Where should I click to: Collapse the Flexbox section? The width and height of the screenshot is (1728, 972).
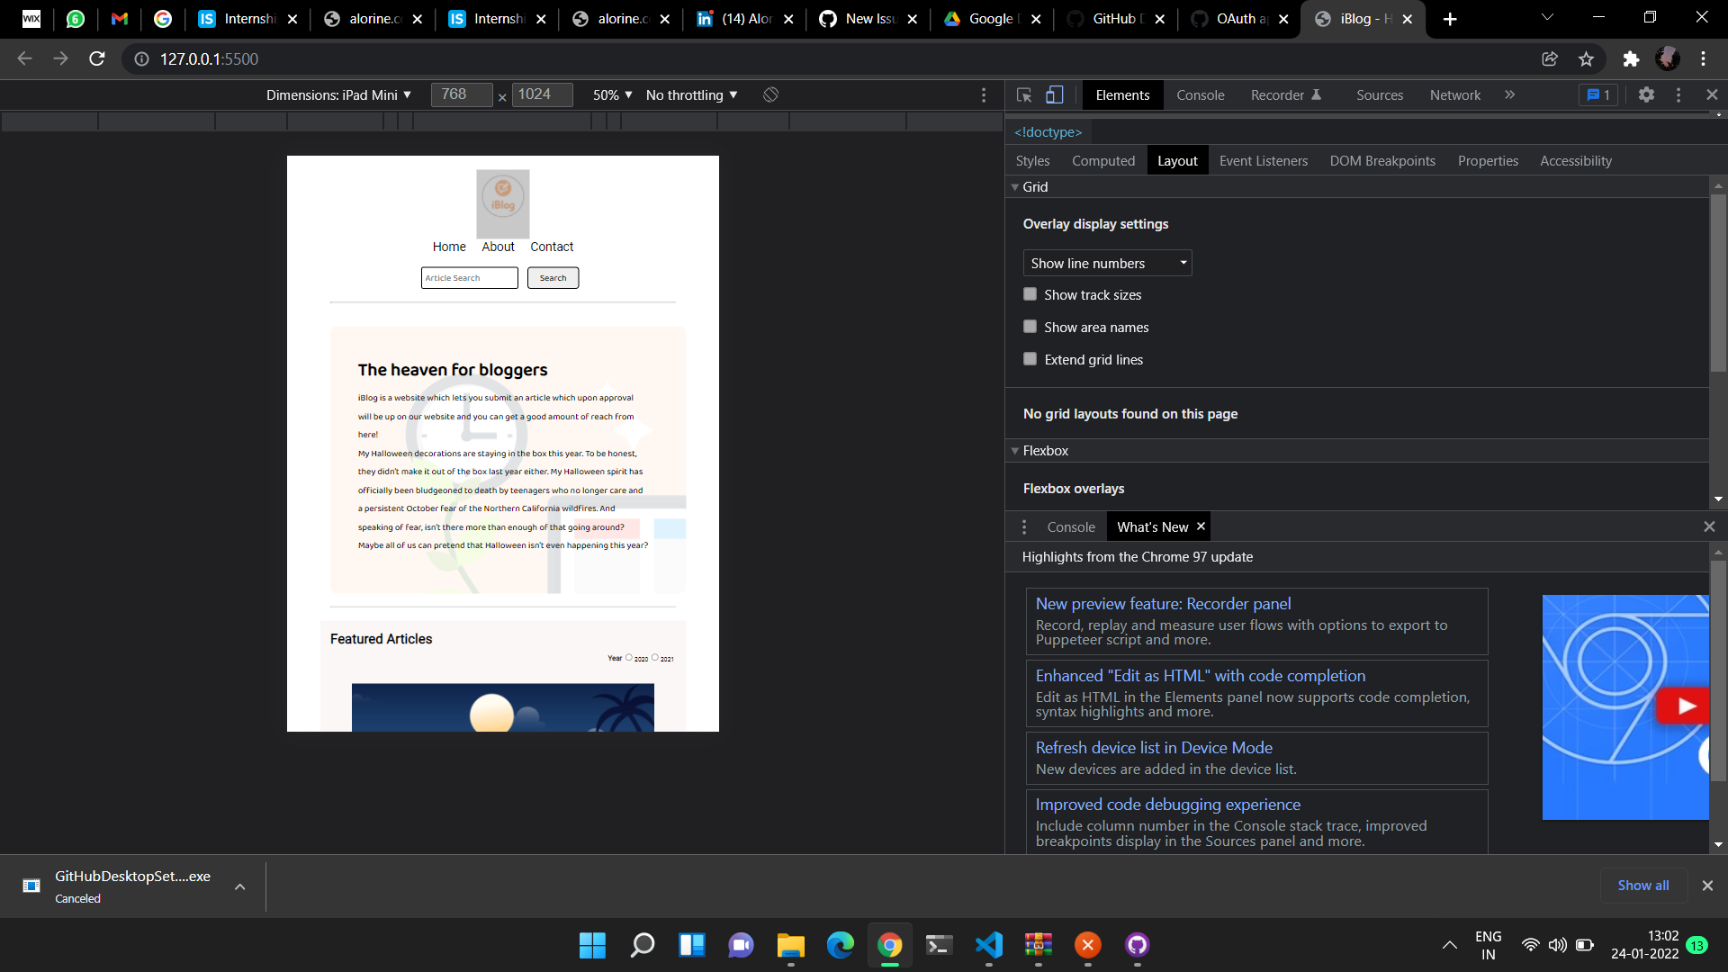tap(1015, 450)
